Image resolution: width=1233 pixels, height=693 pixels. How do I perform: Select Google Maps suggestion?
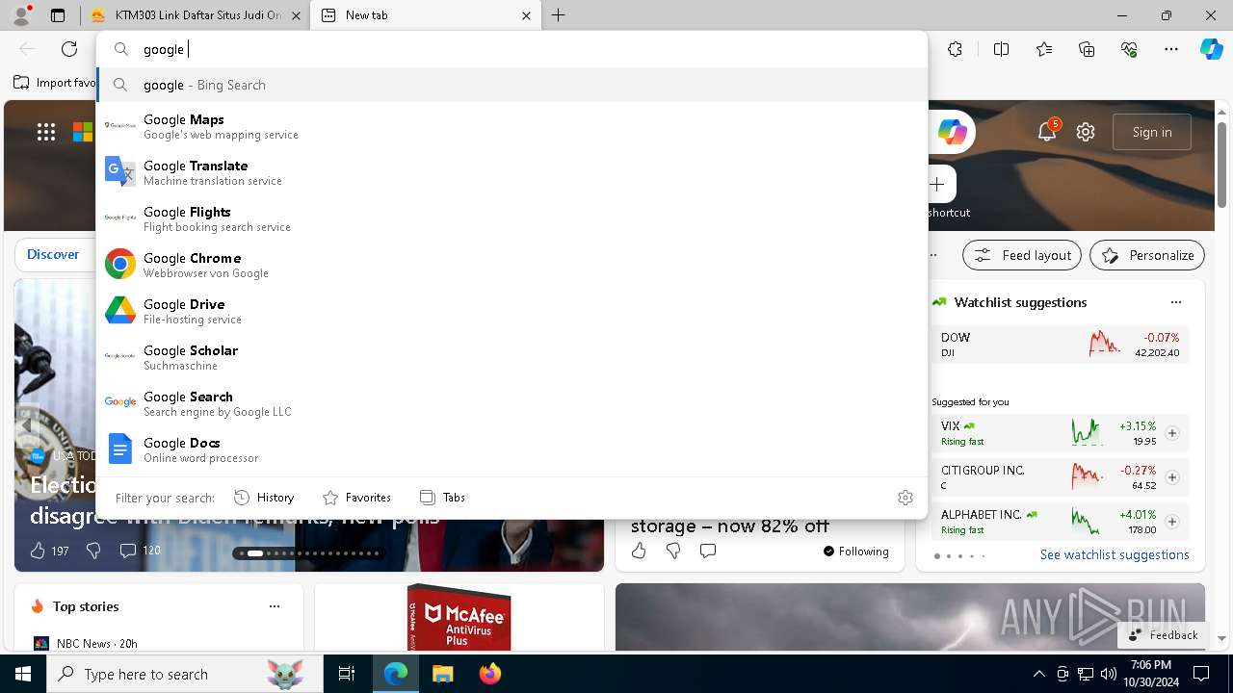click(512, 126)
